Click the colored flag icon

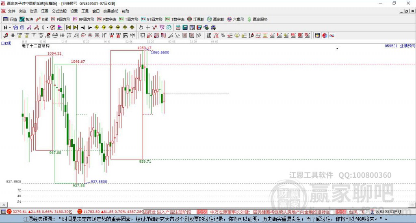coord(60,28)
